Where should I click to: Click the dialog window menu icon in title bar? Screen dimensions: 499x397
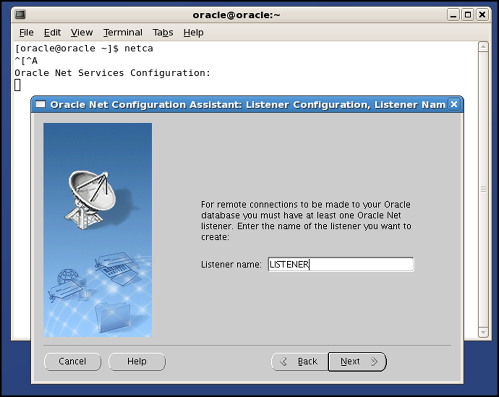tap(41, 105)
